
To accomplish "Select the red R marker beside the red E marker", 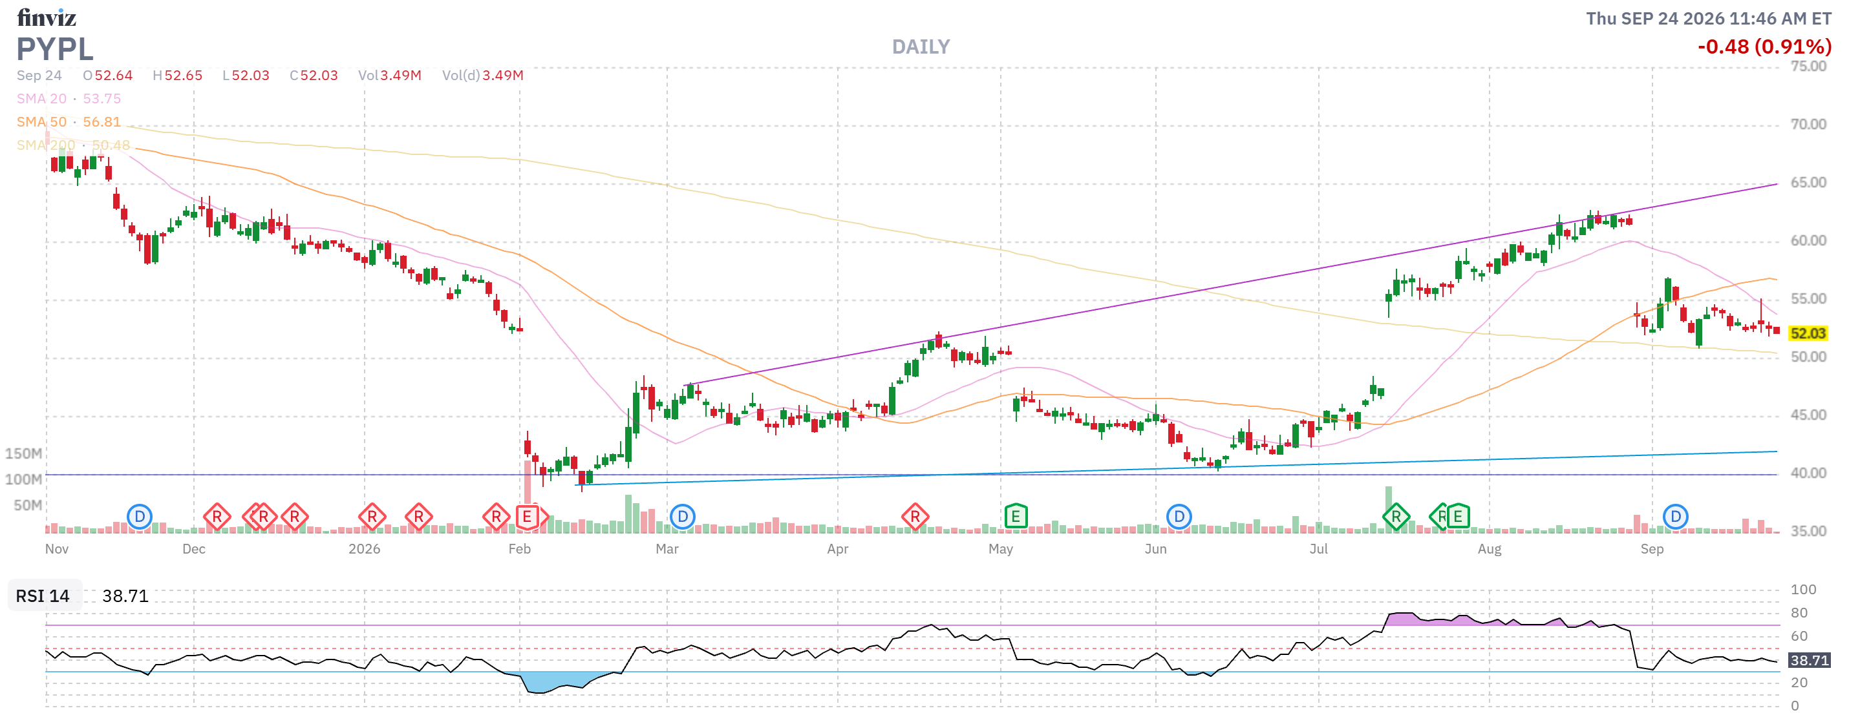I will point(496,517).
